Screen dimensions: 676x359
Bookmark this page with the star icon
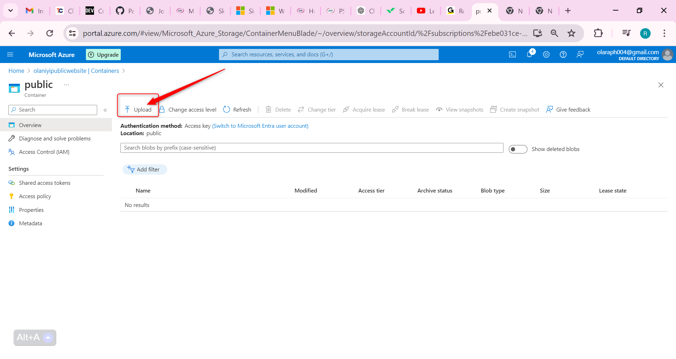tap(571, 33)
